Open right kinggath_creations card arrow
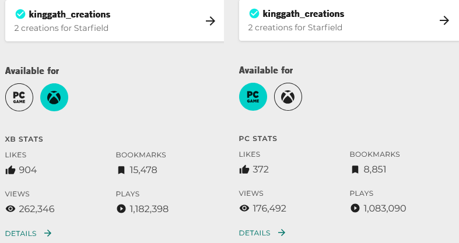The height and width of the screenshot is (243, 459). coord(444,20)
